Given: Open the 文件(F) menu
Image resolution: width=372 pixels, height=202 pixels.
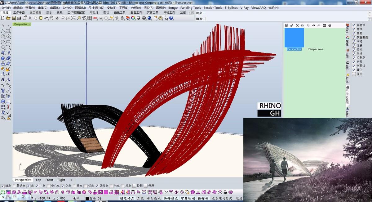Looking at the screenshot, I should coord(6,8).
